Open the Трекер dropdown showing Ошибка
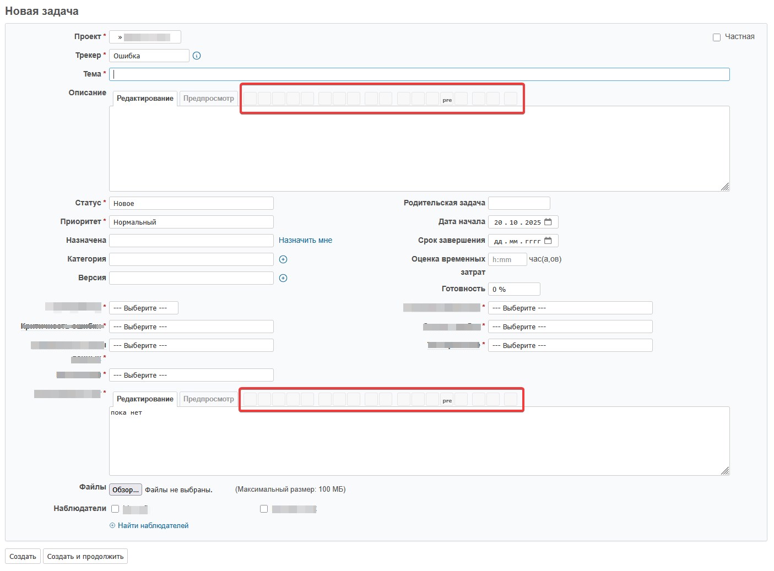The width and height of the screenshot is (774, 571). pyautogui.click(x=149, y=56)
